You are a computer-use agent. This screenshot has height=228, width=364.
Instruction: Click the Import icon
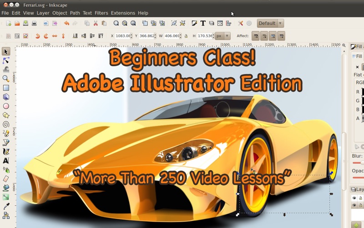coord(46,23)
